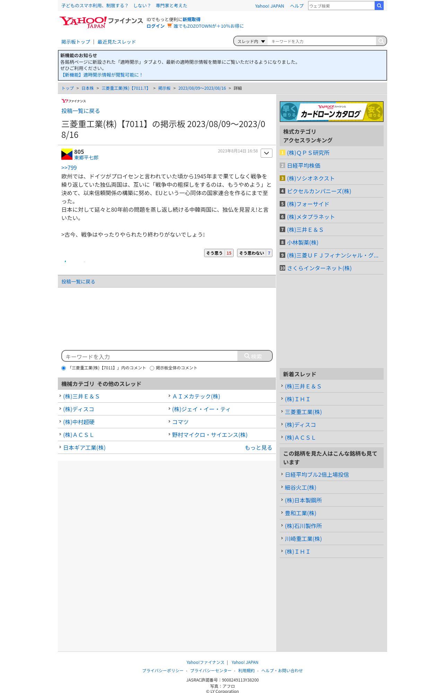Click the Yahoo! JAPAN Finance logo
Screen dimensions: 445x693
point(101,22)
